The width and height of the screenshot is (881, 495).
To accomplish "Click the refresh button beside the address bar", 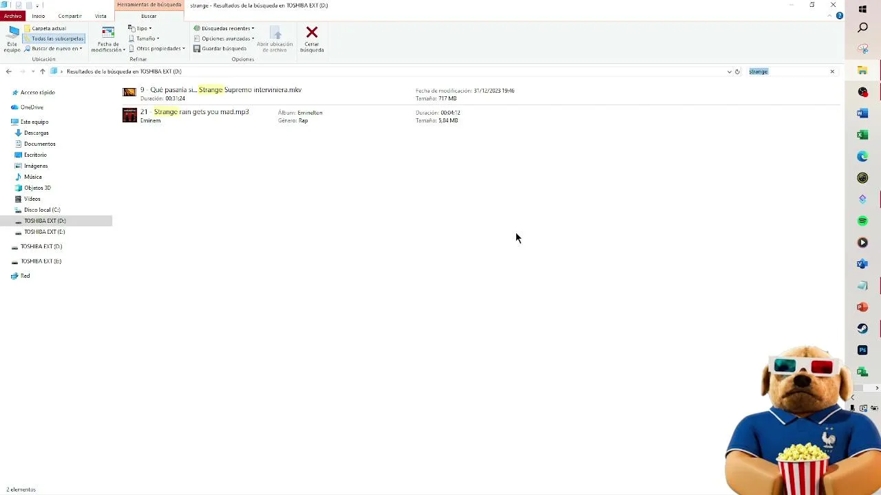I will click(737, 71).
